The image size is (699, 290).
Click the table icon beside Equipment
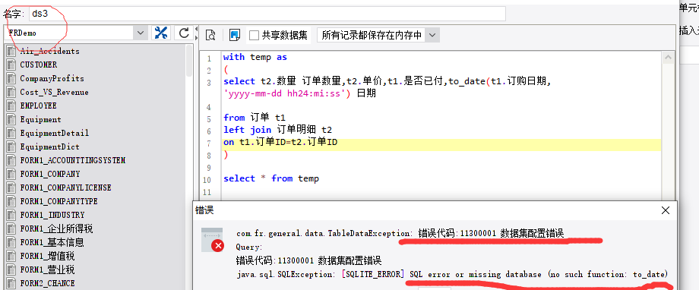[11, 119]
